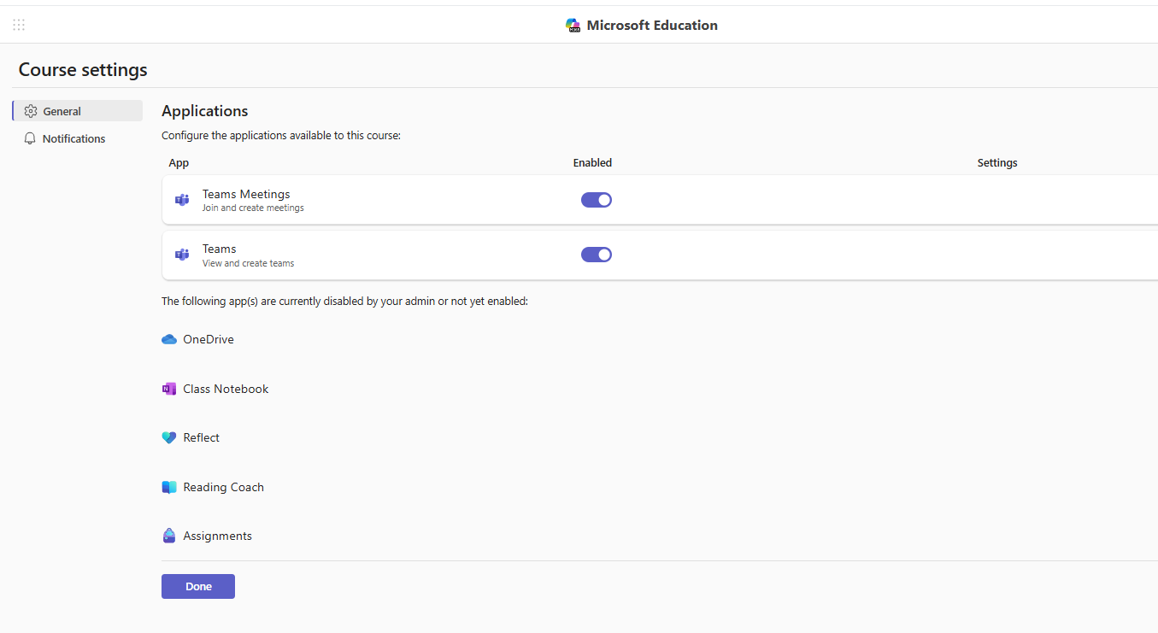The height and width of the screenshot is (633, 1158).
Task: Click the Teams app icon
Action: click(x=181, y=254)
